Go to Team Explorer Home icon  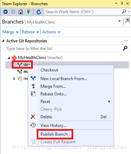pyautogui.click(x=21, y=12)
